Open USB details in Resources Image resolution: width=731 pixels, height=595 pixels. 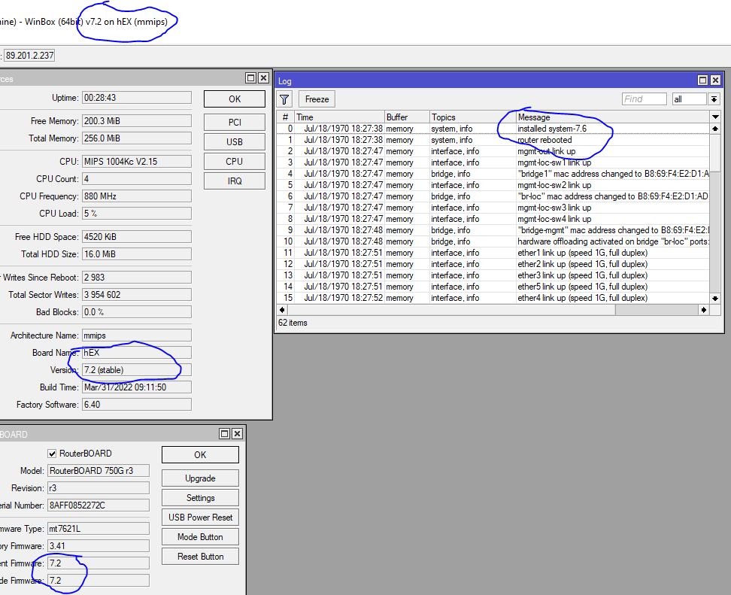[x=235, y=141]
